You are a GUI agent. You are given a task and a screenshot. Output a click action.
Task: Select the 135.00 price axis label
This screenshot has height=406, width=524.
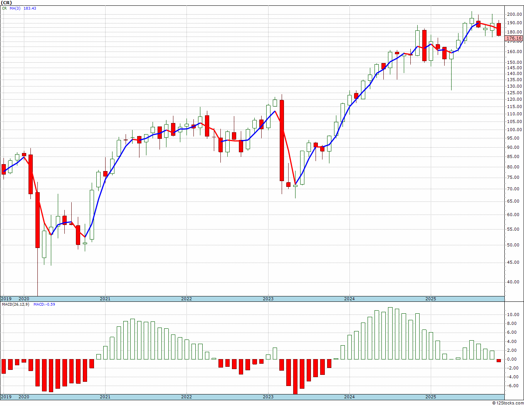tap(515, 80)
